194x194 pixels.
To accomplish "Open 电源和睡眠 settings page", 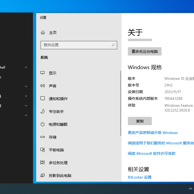I will click(x=58, y=124).
